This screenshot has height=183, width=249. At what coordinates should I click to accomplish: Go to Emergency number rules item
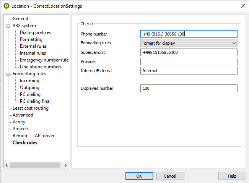44,60
